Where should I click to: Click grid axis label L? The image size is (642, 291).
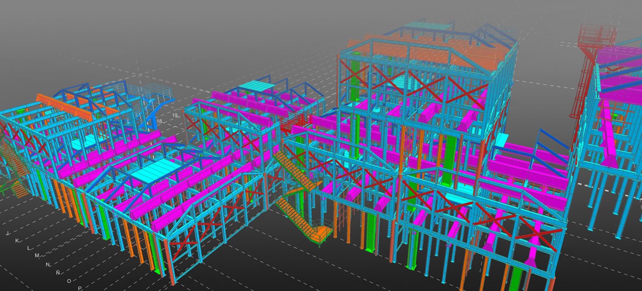28,248
